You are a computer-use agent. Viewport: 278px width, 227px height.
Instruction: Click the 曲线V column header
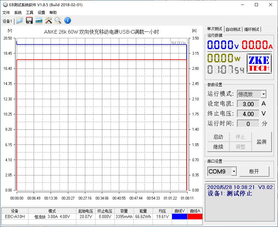click(x=179, y=211)
